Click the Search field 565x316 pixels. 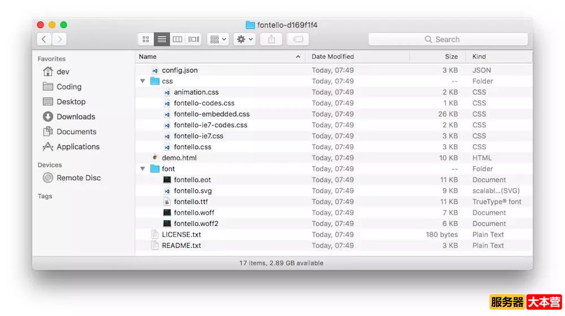click(447, 39)
